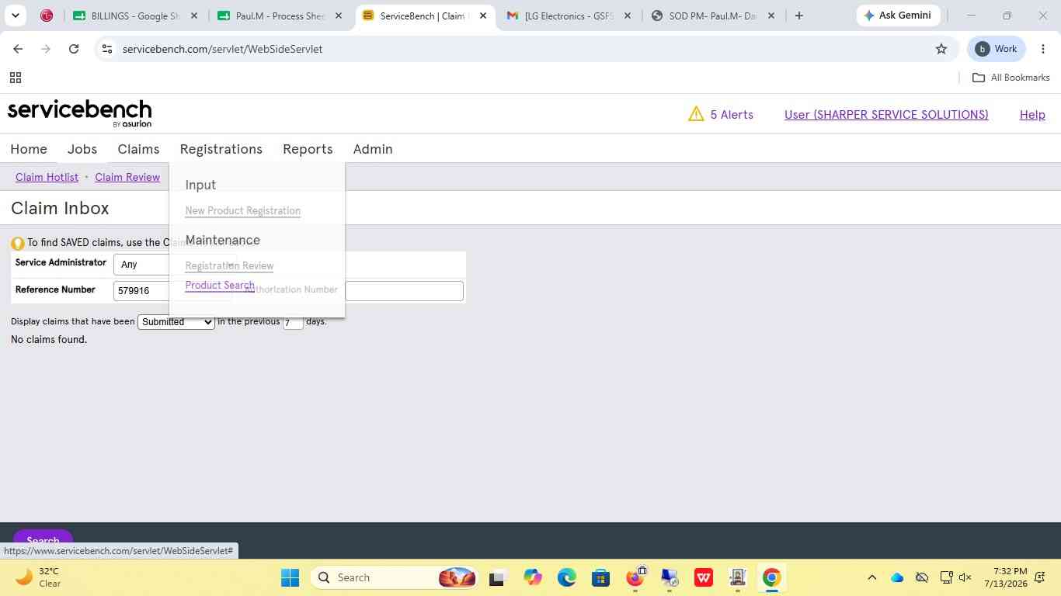The width and height of the screenshot is (1061, 596).
Task: Open Chrome apps grid icon in bookmarks bar
Action: (x=15, y=78)
